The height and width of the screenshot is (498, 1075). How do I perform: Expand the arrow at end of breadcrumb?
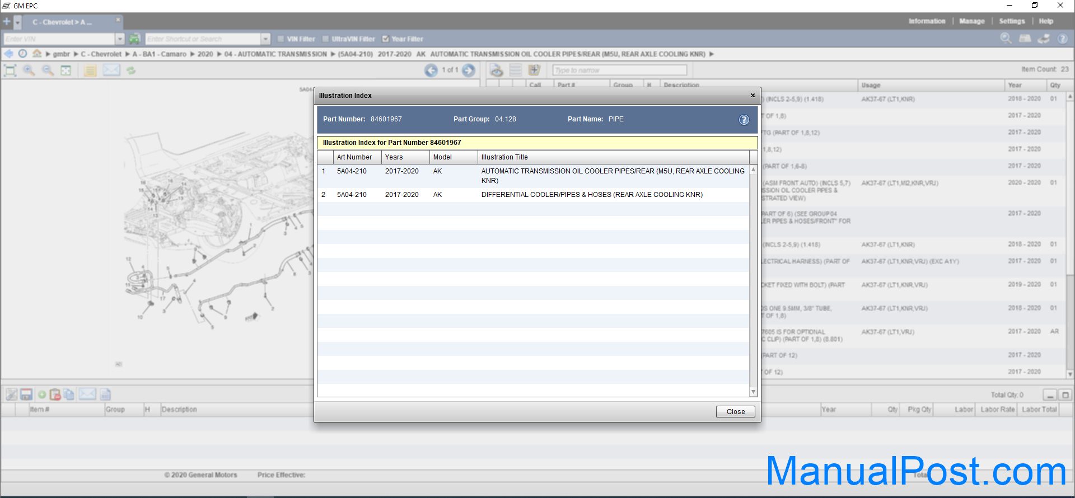[712, 54]
